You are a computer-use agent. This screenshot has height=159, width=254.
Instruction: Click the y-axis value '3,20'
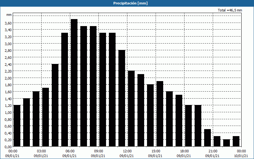point(8,37)
